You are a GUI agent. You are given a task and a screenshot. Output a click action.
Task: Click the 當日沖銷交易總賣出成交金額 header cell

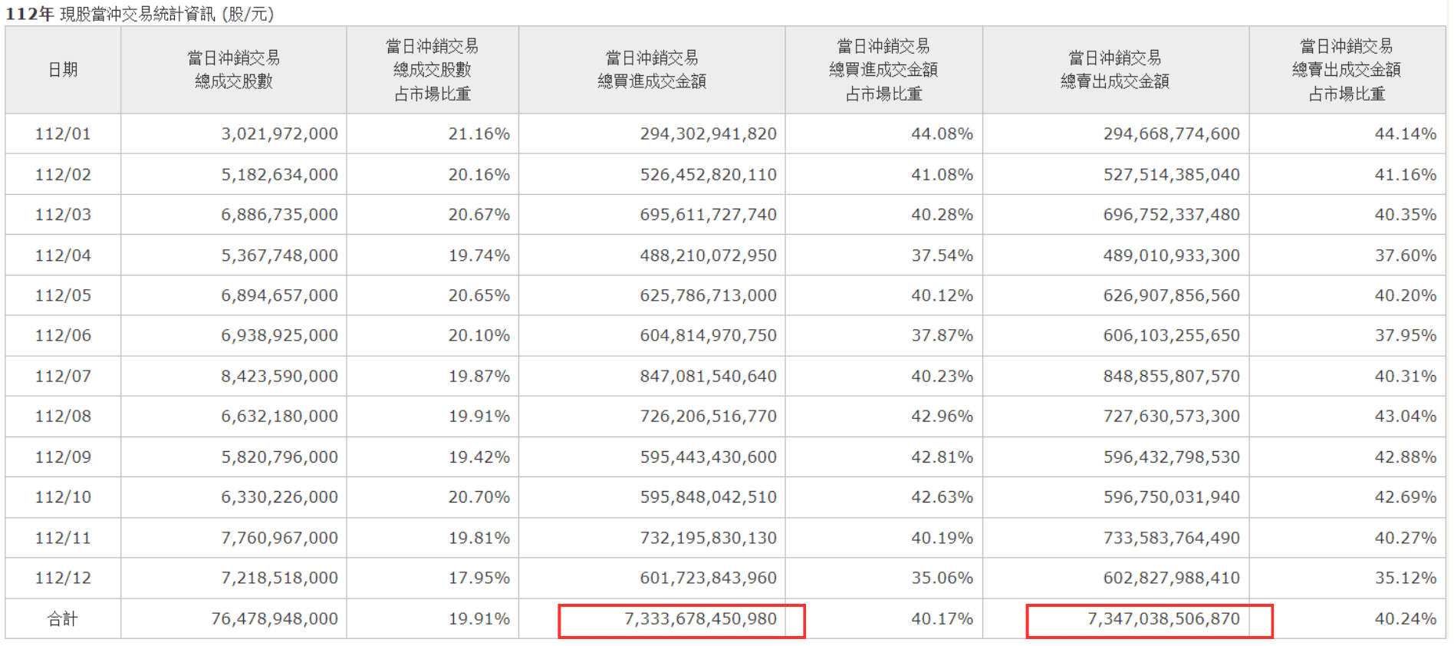1115,70
